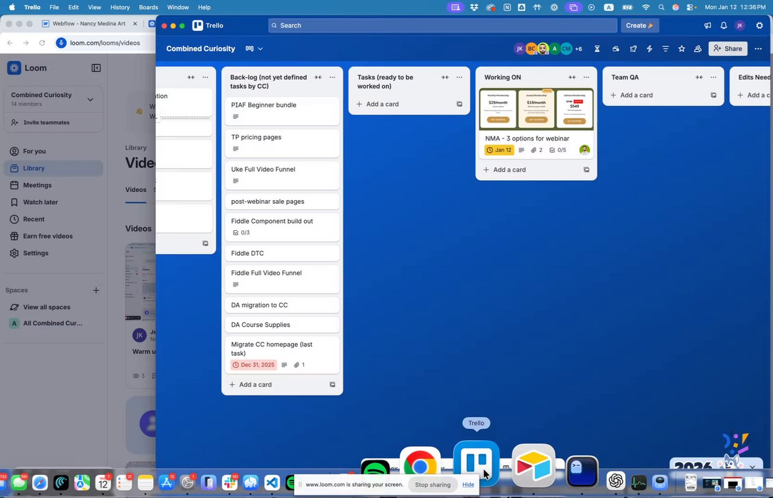Viewport: 773px width, 498px height.
Task: Open the DA migration to CC card
Action: (282, 305)
